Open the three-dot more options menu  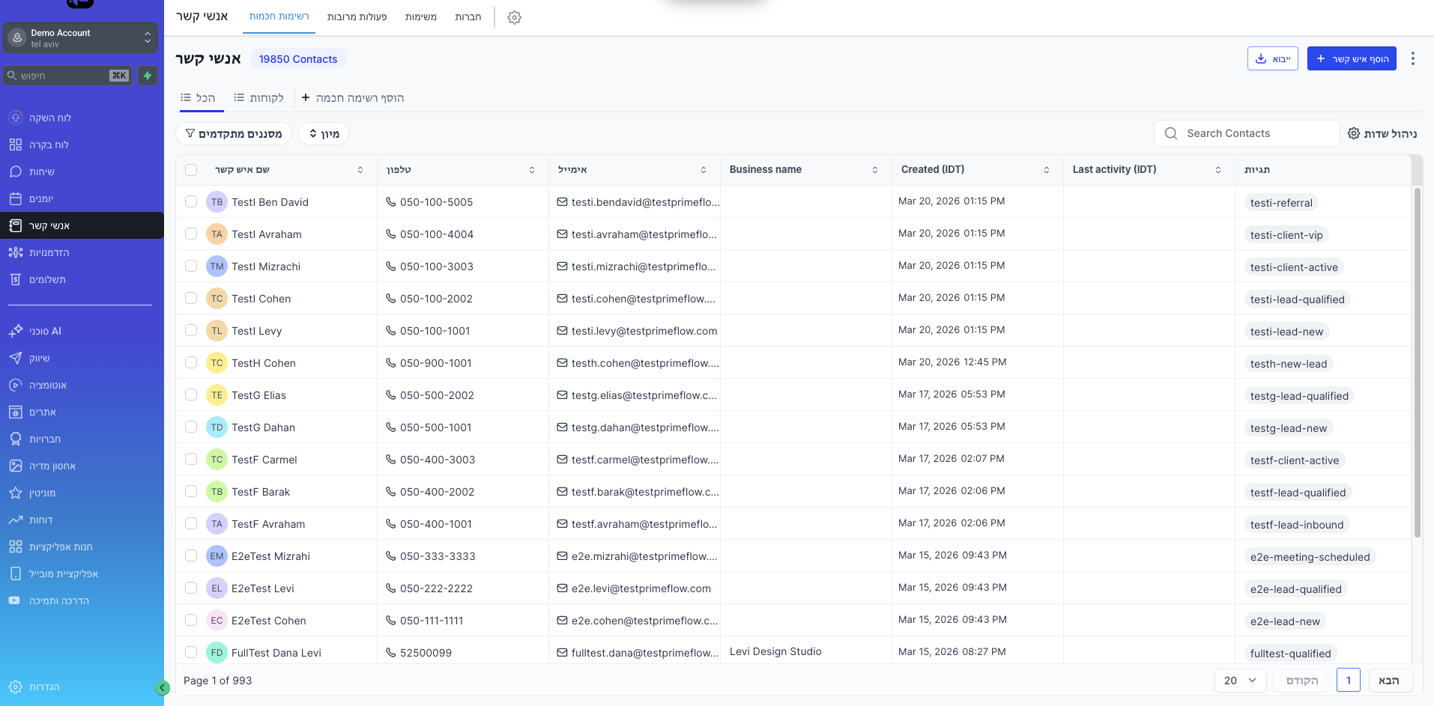click(x=1413, y=58)
